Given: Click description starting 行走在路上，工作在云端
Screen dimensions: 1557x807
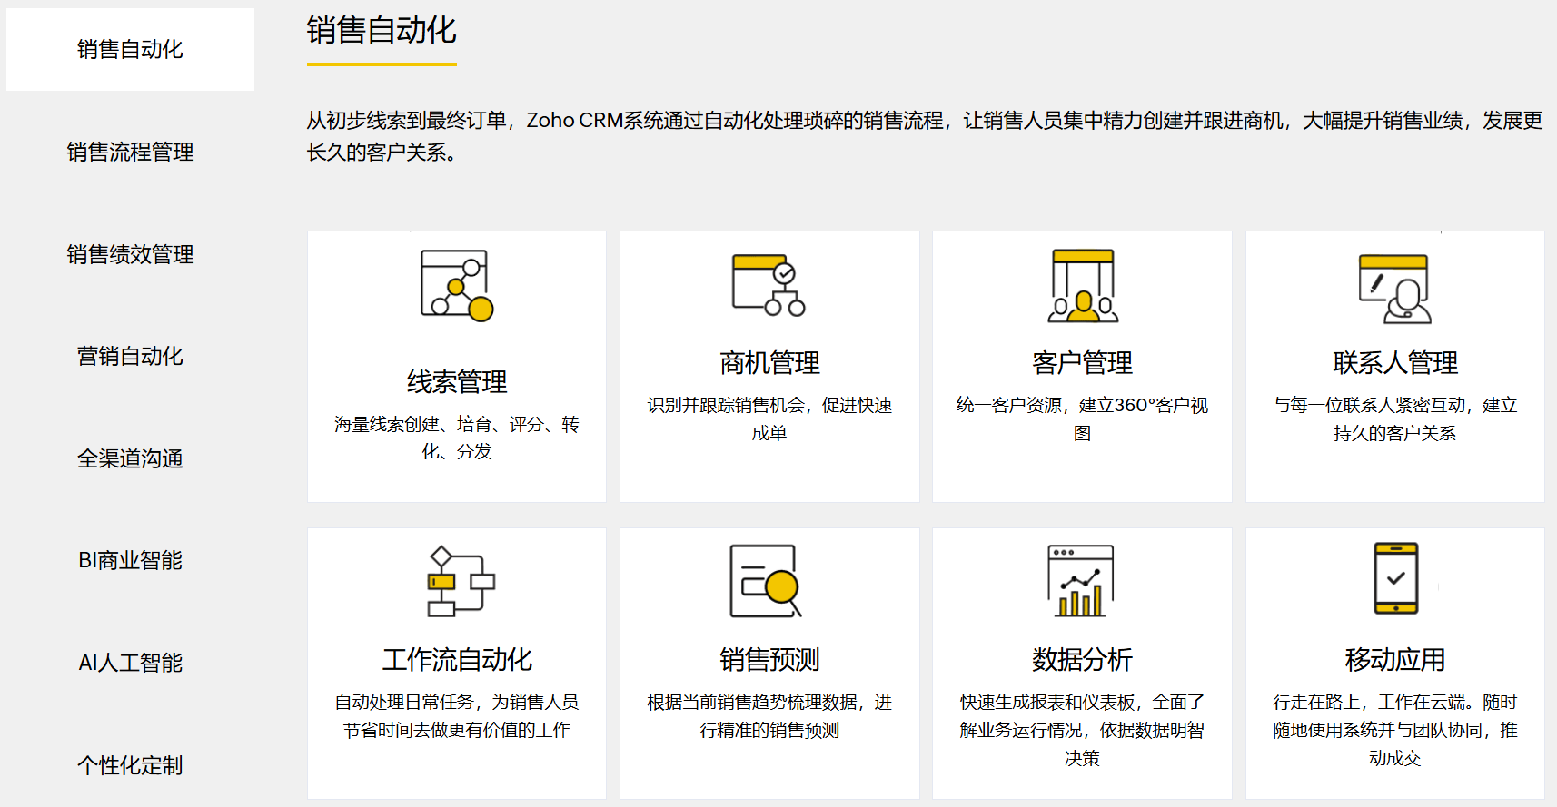Looking at the screenshot, I should click(x=1395, y=730).
